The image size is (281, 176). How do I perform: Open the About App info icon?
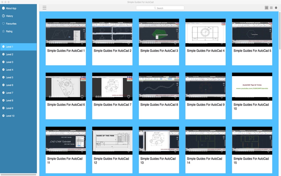pos(3,8)
